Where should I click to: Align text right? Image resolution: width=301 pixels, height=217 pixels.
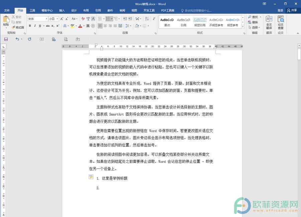pyautogui.click(x=110, y=25)
